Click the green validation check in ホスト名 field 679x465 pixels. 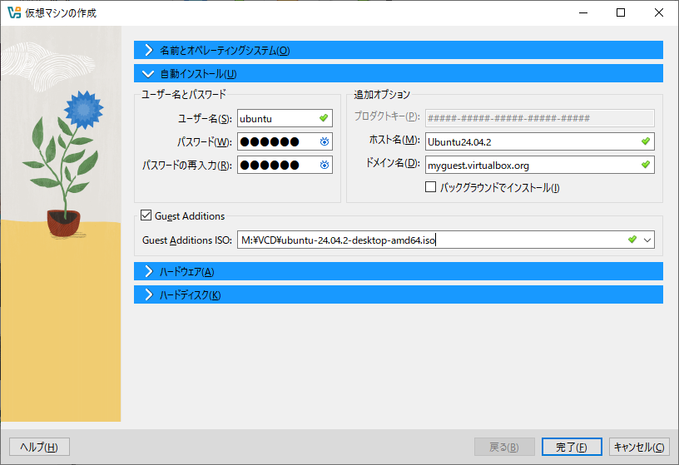[x=646, y=141]
